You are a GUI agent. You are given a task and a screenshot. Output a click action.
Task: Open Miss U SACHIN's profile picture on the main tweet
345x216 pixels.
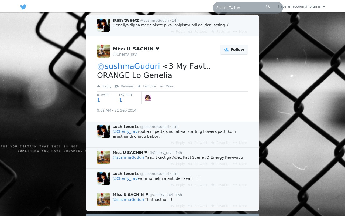[x=103, y=51]
